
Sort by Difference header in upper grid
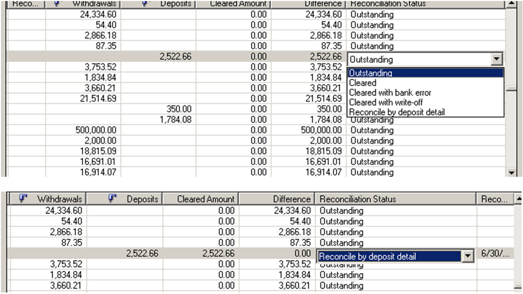point(309,3)
